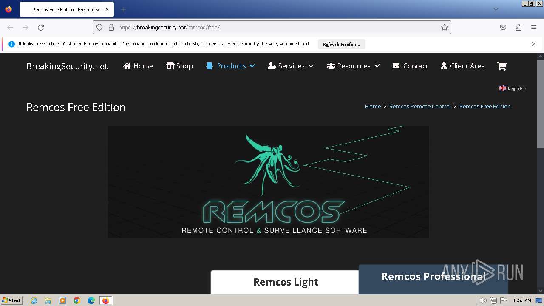The height and width of the screenshot is (306, 544).
Task: Open the shopping cart icon
Action: (501, 66)
